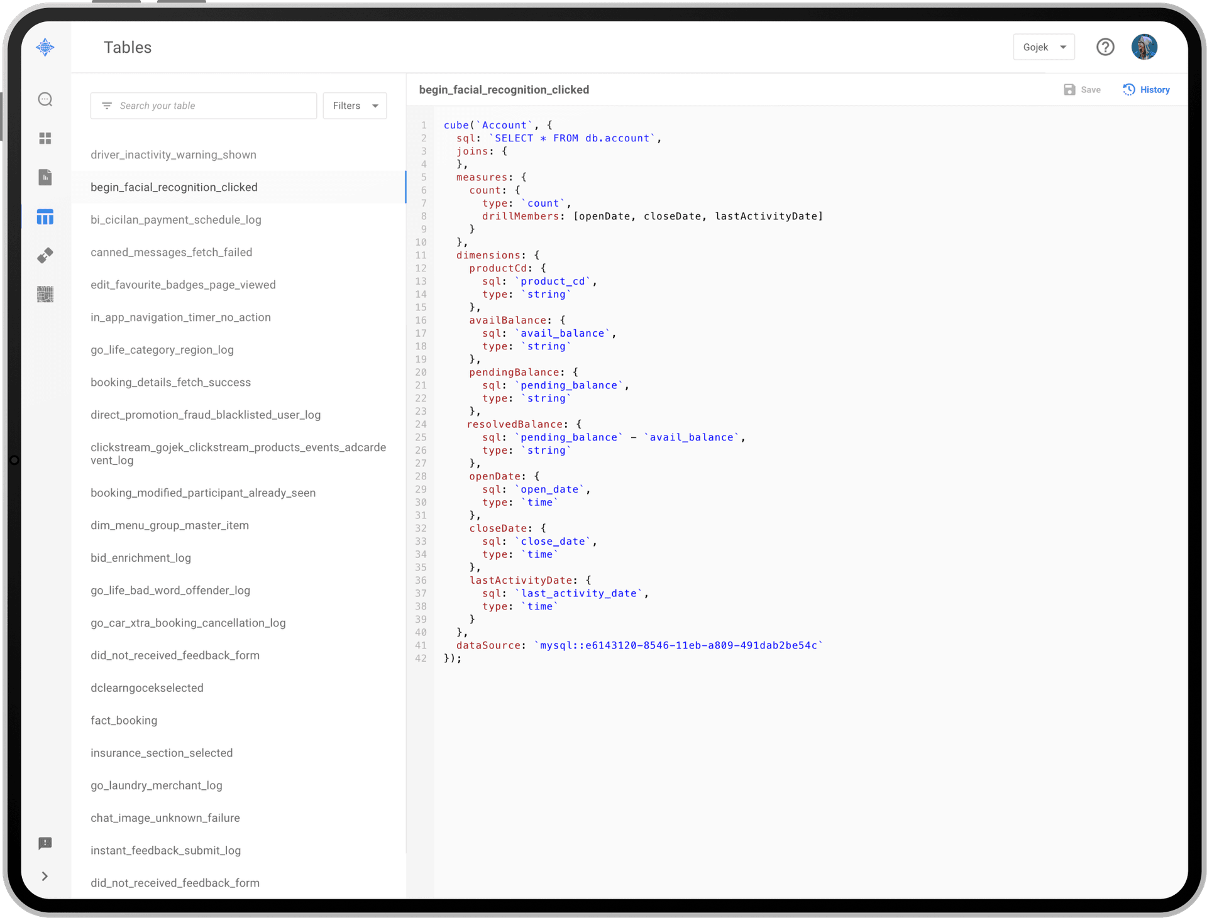Click the app logo icon in sidebar
Viewport: 1207px width, 918px height.
coord(45,47)
